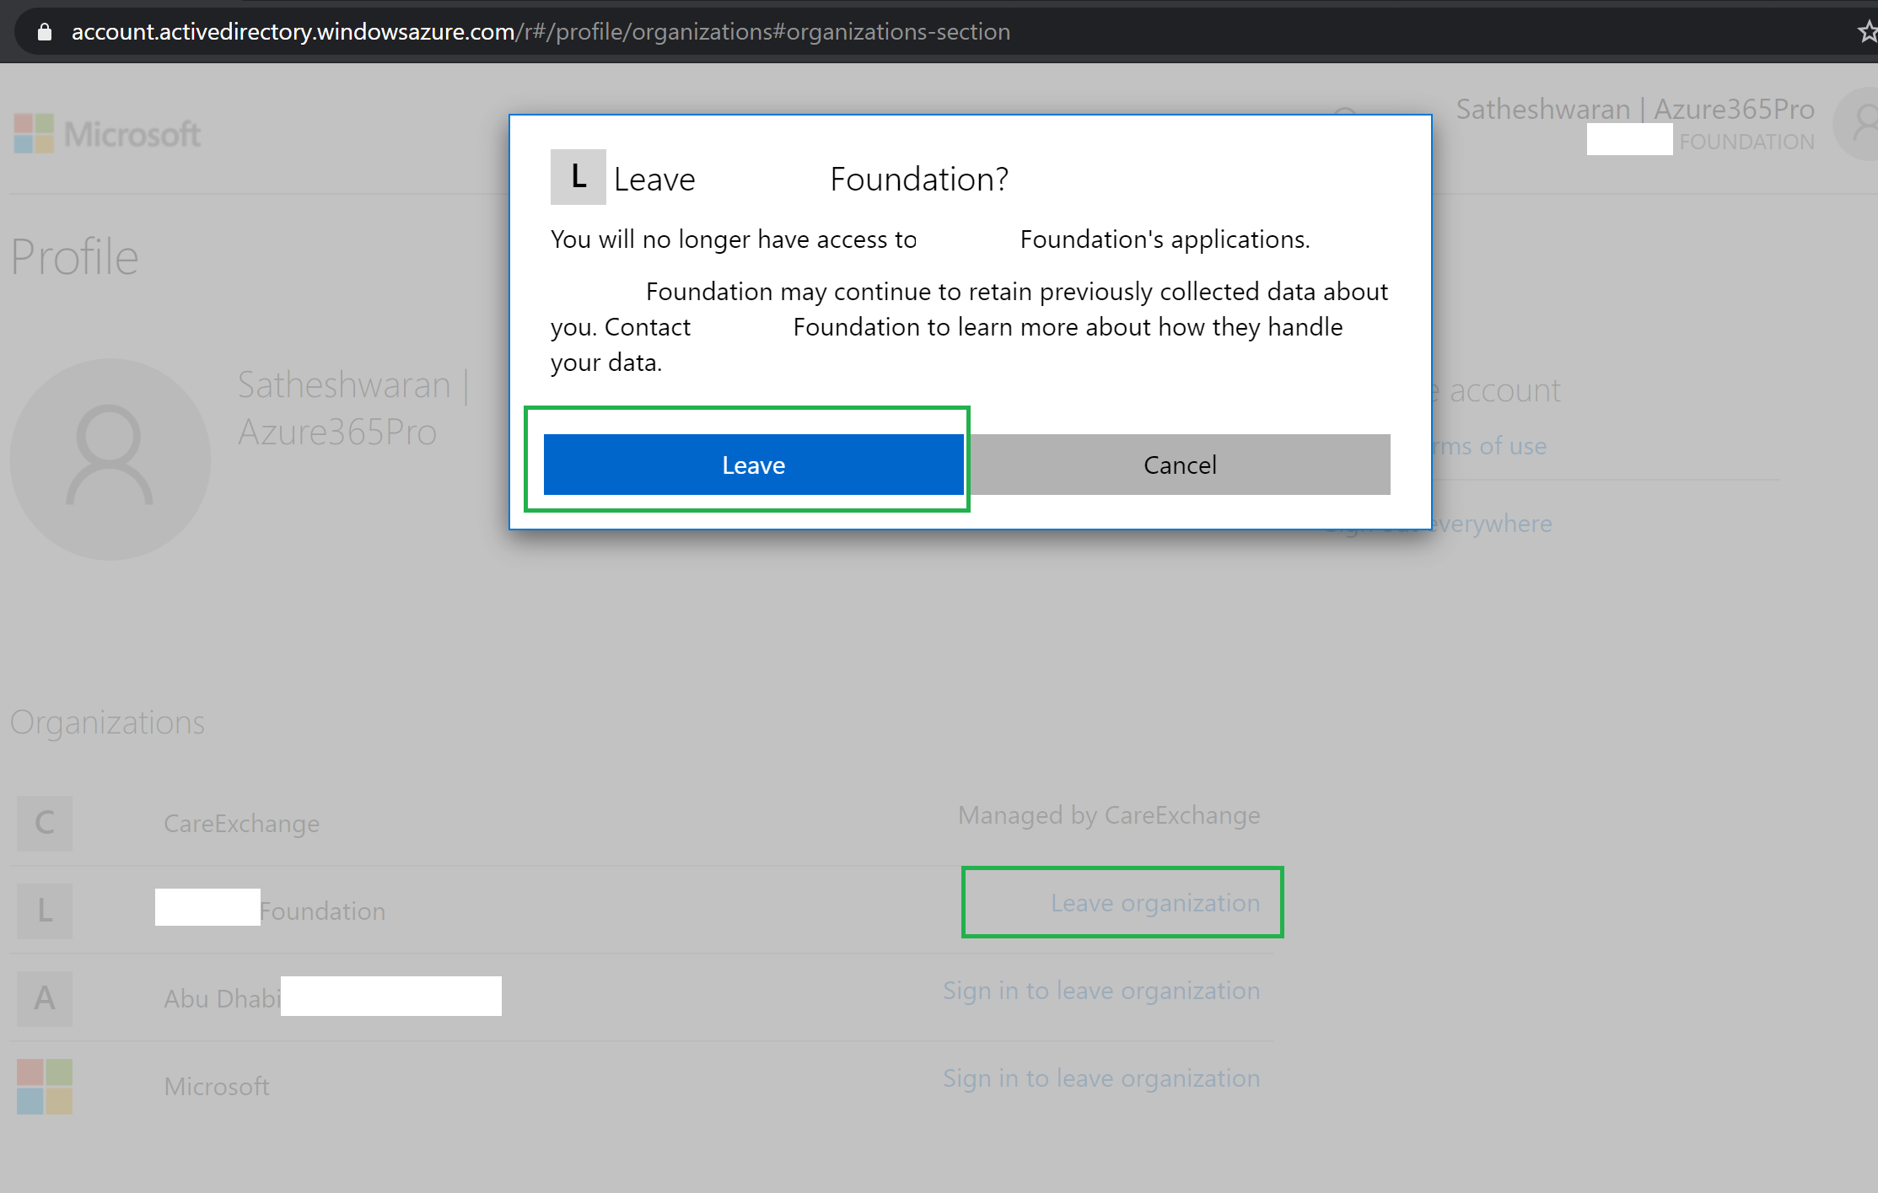Click the Organizations section heading
1878x1193 pixels.
point(108,723)
